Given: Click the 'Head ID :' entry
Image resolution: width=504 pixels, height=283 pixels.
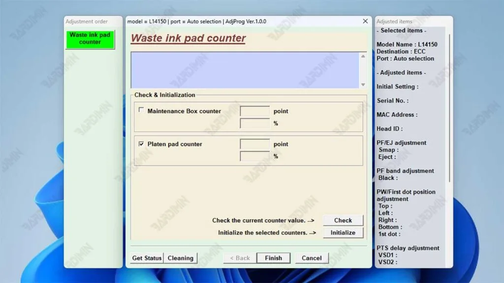Looking at the screenshot, I should [390, 129].
